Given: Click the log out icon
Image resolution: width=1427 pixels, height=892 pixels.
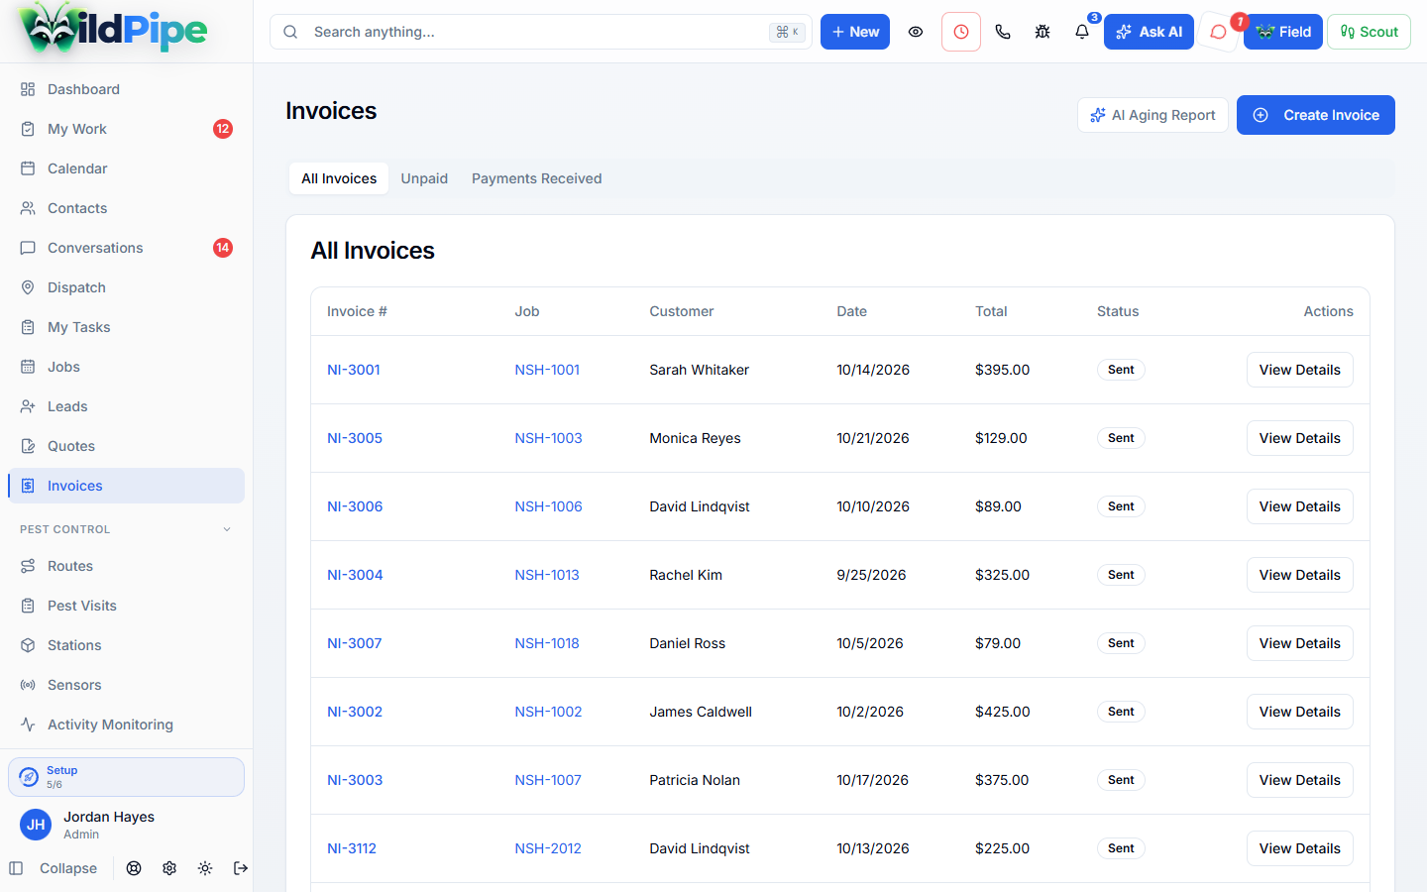Looking at the screenshot, I should [x=241, y=868].
